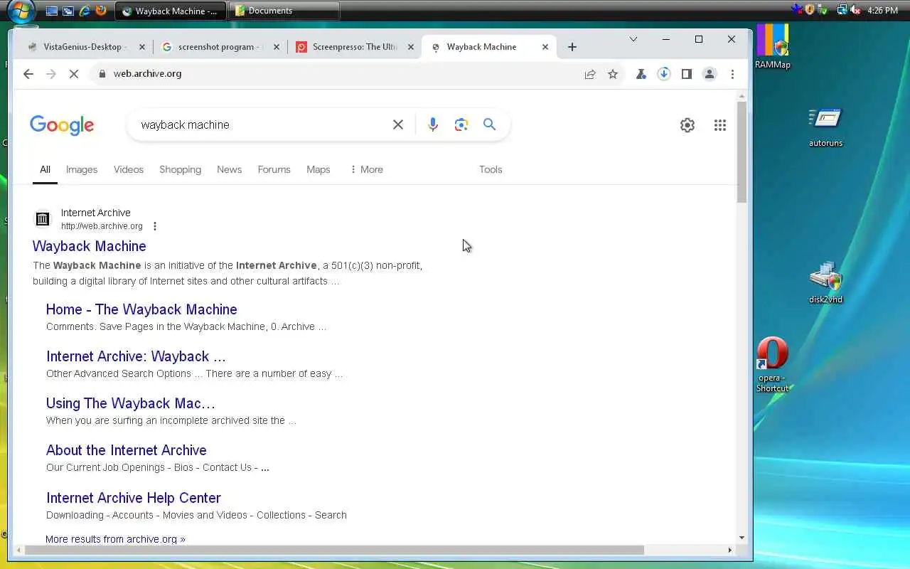This screenshot has width=910, height=569.
Task: Open Internet Archive Help Center link
Action: tap(134, 498)
